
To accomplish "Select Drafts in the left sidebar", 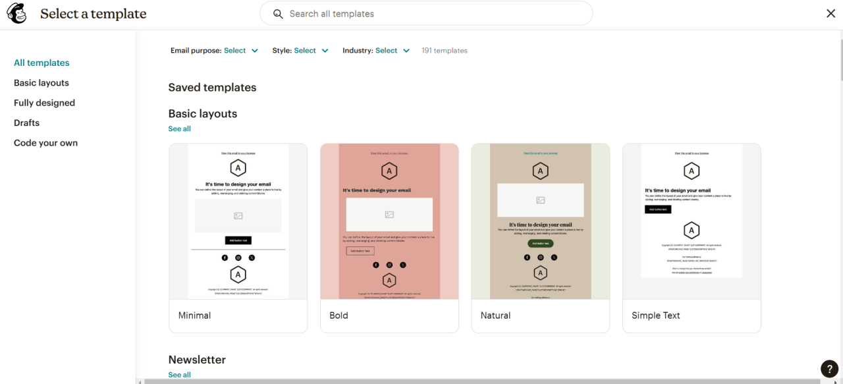I will pos(26,123).
